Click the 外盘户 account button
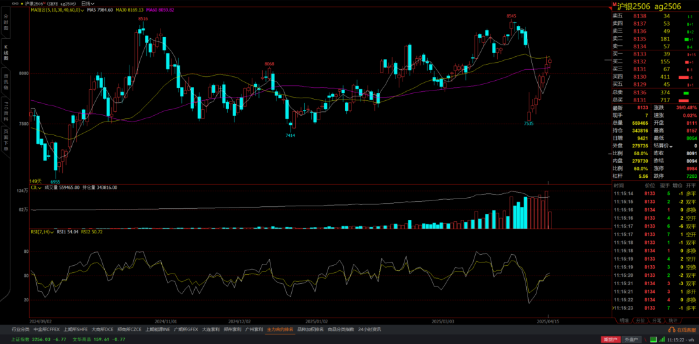Viewport: 699px width, 344px height. (x=630, y=339)
